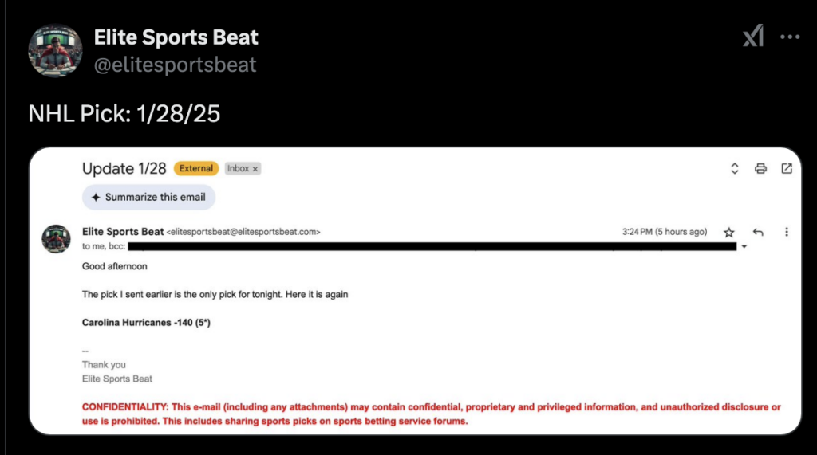Screen dimensions: 817x455
Task: Remove the Inbox label via x
Action: pos(256,169)
